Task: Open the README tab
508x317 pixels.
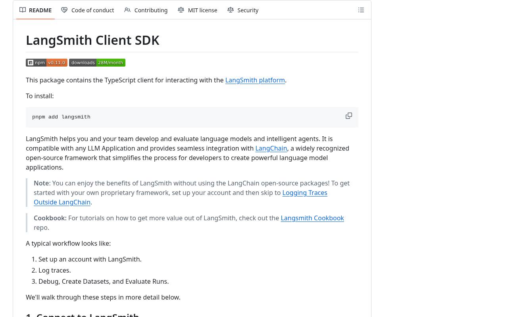Action: coord(35,10)
